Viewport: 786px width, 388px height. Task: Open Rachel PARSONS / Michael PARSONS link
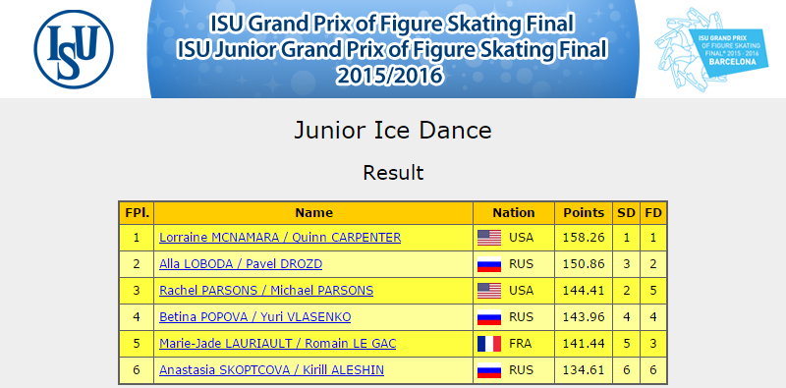pos(266,290)
